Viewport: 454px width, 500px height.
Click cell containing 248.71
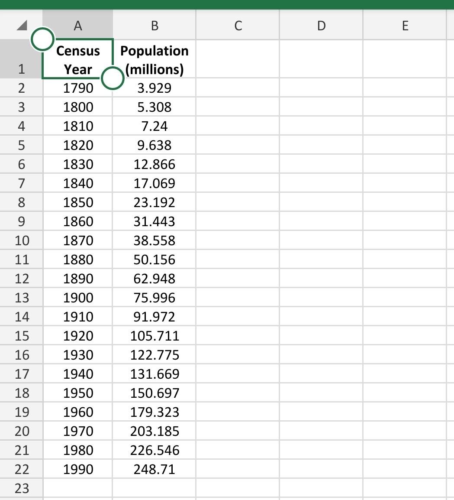point(154,469)
